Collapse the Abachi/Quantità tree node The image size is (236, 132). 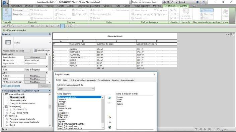pyautogui.click(x=3, y=94)
